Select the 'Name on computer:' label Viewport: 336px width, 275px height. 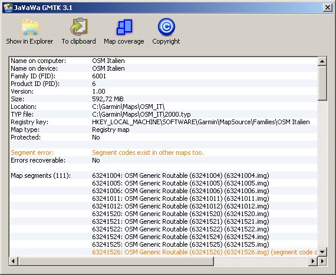pyautogui.click(x=38, y=61)
